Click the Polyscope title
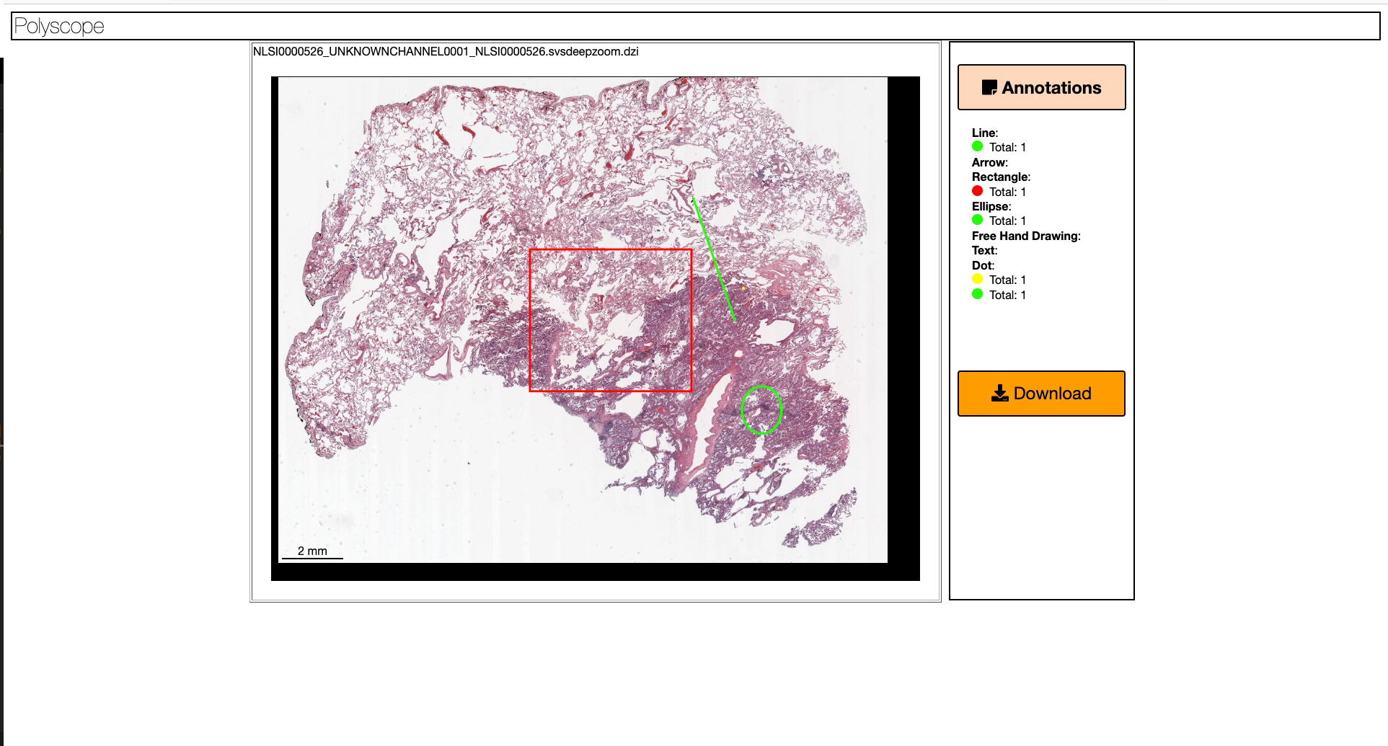 (59, 26)
